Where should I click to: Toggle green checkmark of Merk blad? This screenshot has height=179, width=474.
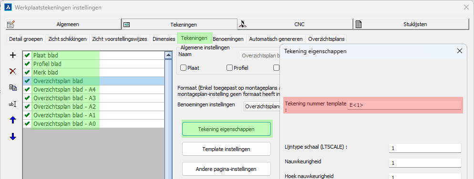point(27,72)
